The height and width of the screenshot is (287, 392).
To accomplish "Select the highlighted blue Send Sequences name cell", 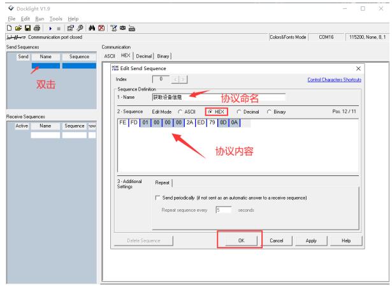I will tap(45, 66).
